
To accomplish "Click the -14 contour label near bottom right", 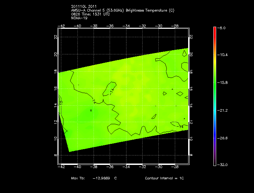I will click(x=181, y=126).
